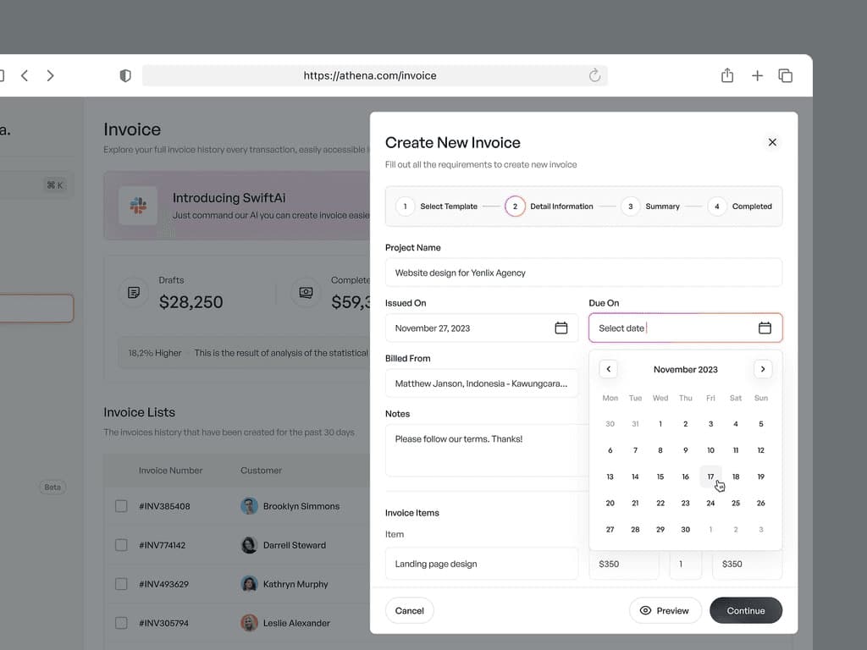Screen dimensions: 867x650
Task: Pick November 30 in the calendar
Action: coord(685,530)
